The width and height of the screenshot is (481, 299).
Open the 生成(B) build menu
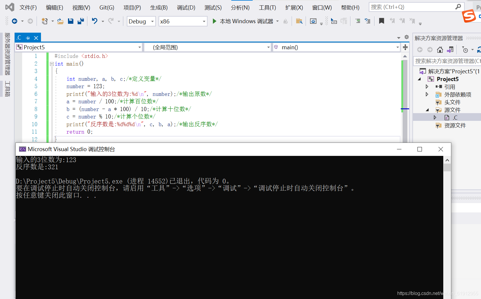tap(159, 8)
